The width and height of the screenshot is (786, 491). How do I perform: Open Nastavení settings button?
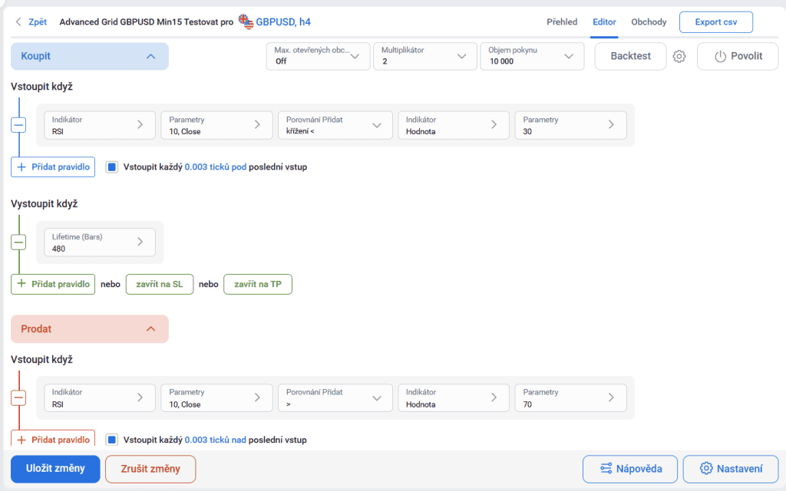point(730,469)
